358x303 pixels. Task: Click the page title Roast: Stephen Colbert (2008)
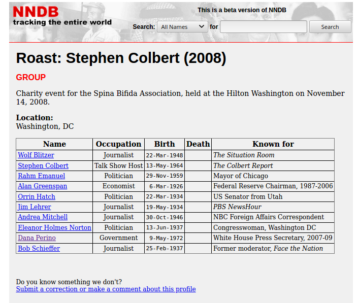tap(121, 58)
